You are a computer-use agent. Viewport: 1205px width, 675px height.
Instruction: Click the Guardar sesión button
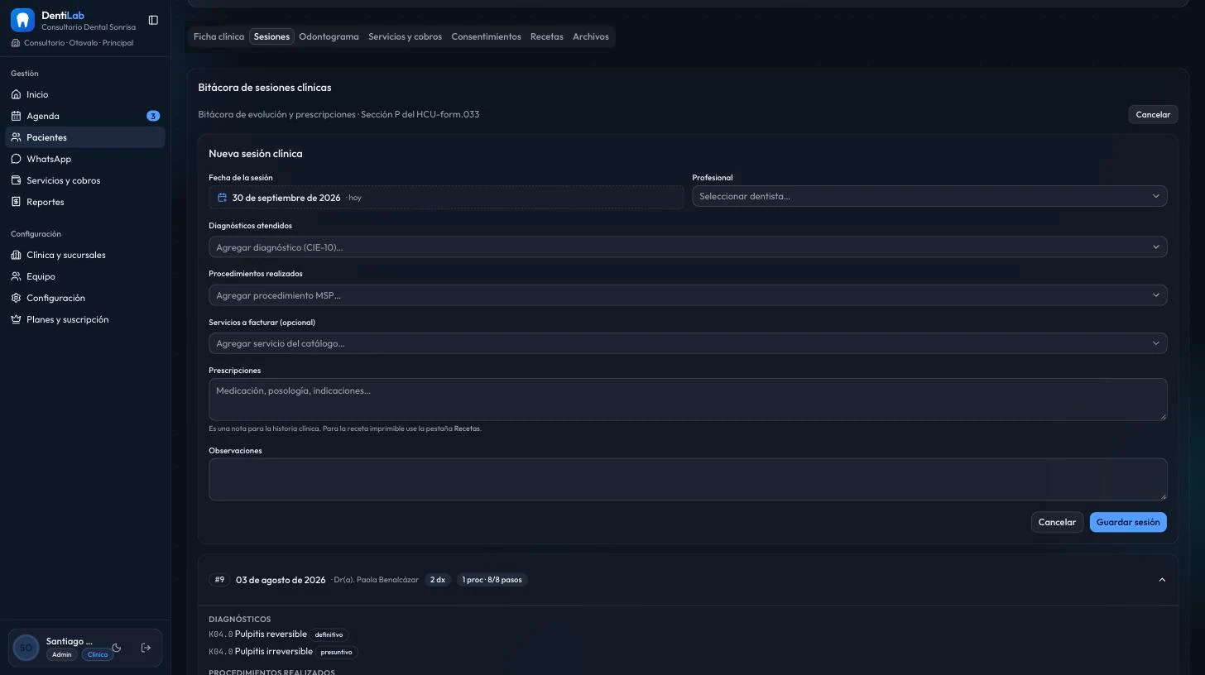click(x=1128, y=522)
